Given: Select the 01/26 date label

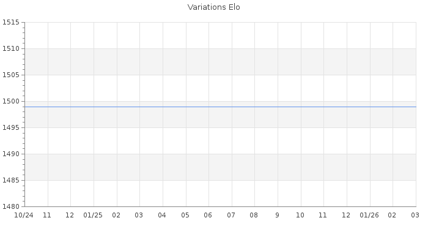Looking at the screenshot, I should [x=369, y=216].
